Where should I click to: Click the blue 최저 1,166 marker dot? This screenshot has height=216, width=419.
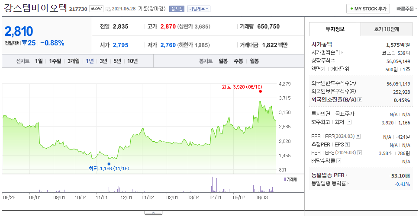(x=109, y=164)
